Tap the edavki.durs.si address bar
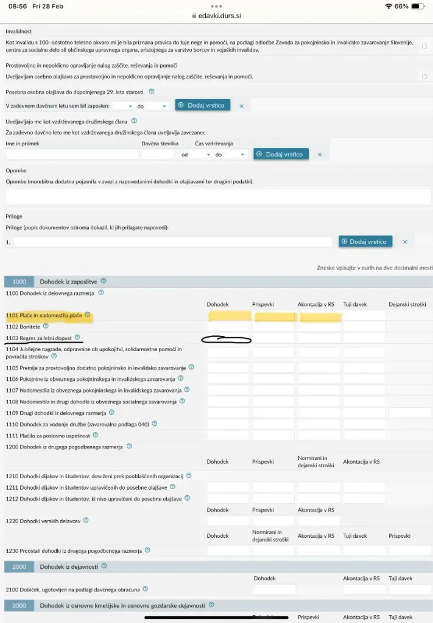This screenshot has height=623, width=433. click(x=216, y=16)
